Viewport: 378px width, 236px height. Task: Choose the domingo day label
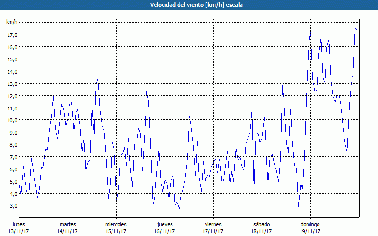pyautogui.click(x=310, y=224)
